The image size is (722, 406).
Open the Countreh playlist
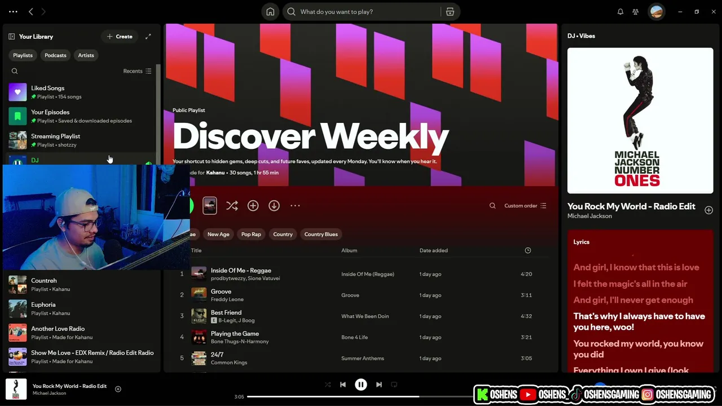click(x=82, y=285)
